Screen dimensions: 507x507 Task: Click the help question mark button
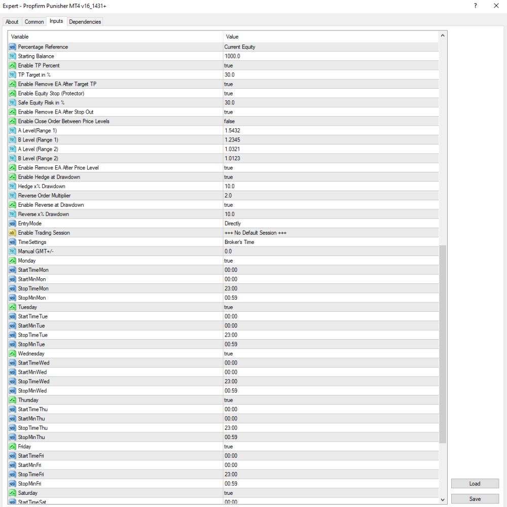[476, 6]
